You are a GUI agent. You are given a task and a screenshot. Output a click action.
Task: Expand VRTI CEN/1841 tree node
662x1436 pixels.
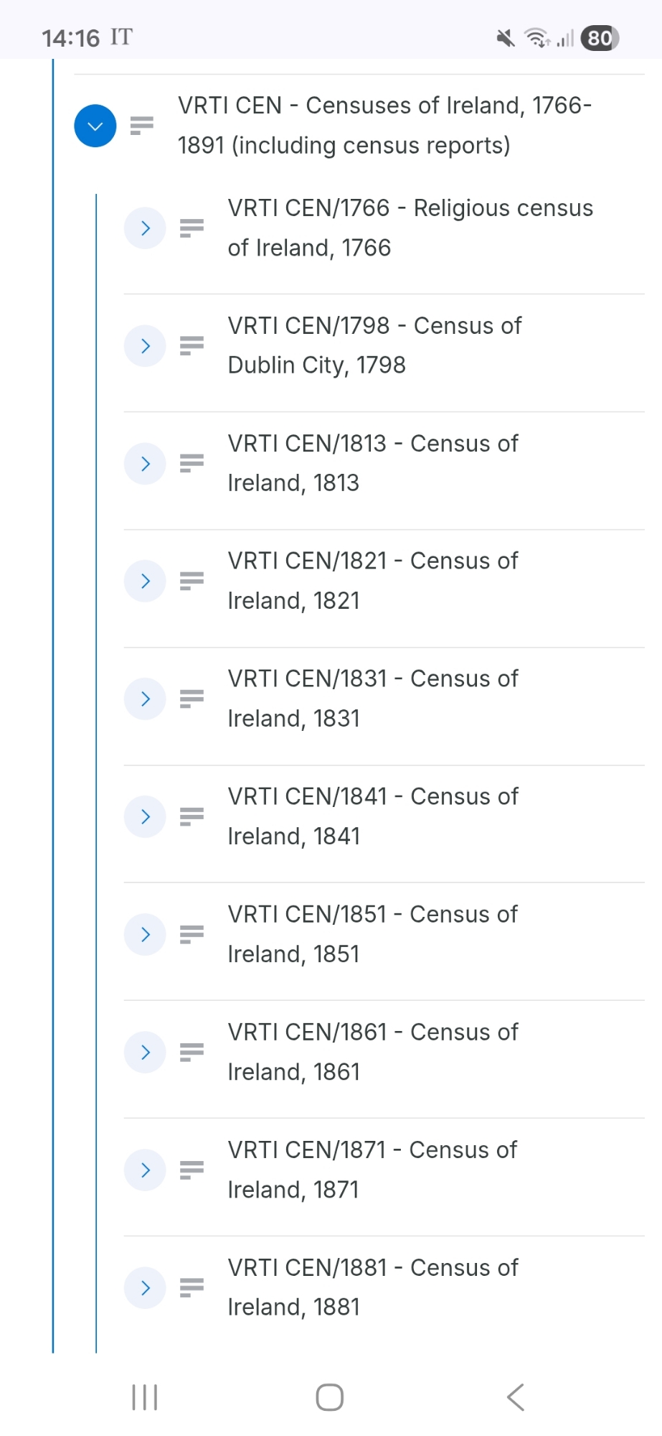point(145,816)
